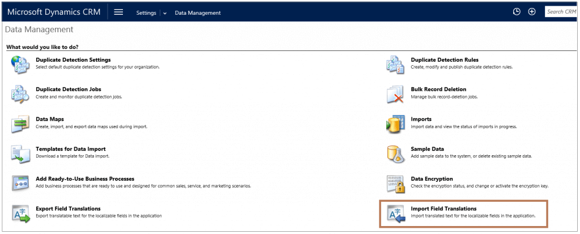
Task: Click 'Import translated text for the localizable fields' text
Action: (473, 216)
